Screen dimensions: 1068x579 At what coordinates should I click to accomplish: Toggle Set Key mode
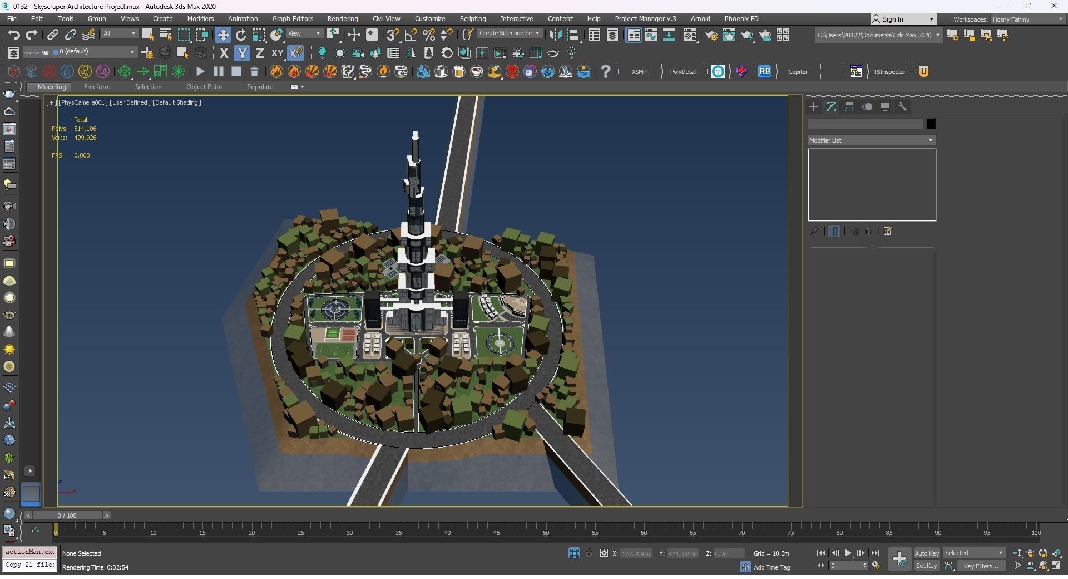[927, 566]
